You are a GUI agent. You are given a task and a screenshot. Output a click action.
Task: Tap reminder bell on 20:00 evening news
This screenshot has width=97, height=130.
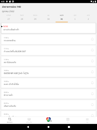click(x=92, y=94)
